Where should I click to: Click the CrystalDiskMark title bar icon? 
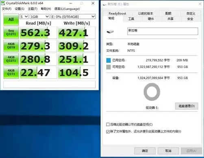coord(3,3)
